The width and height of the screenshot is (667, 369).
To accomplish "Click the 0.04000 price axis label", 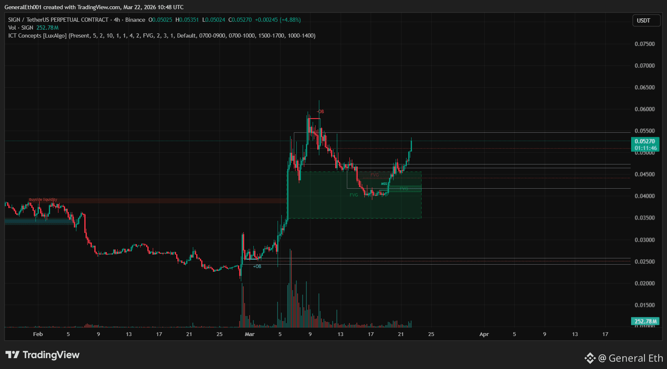I will (x=645, y=196).
